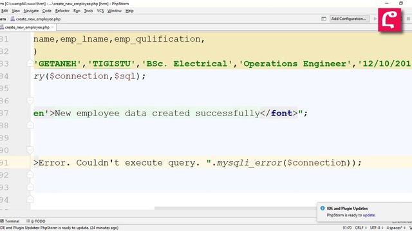Minimize the PhpStorm window

(x=387, y=3)
